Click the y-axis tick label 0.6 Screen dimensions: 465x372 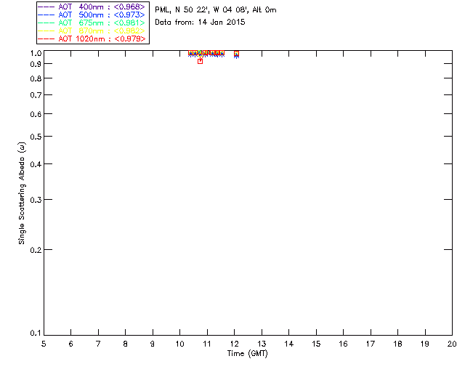click(36, 114)
